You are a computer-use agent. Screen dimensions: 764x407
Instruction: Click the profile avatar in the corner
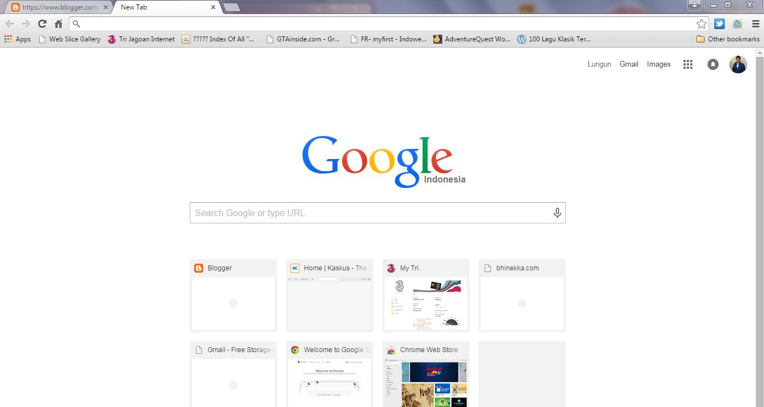point(738,64)
